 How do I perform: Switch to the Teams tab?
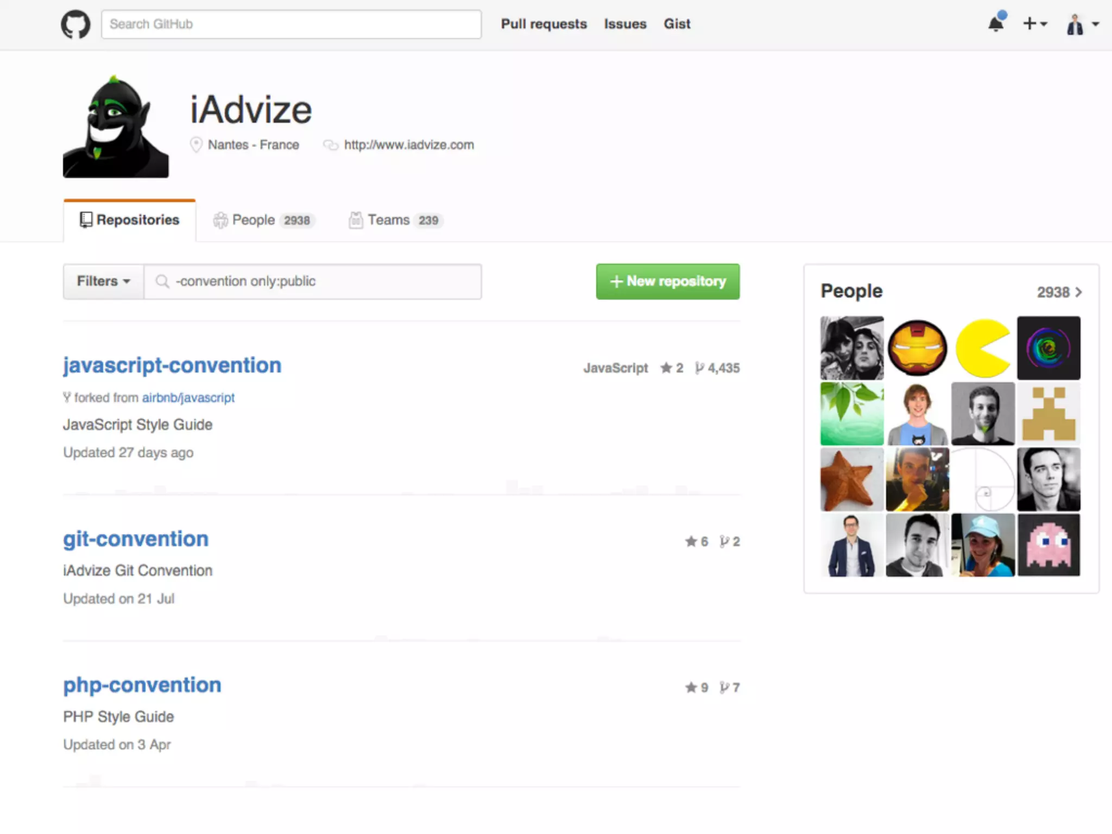pos(396,220)
